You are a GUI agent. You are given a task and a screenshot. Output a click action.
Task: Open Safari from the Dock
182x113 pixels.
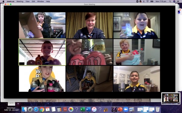[36, 109]
